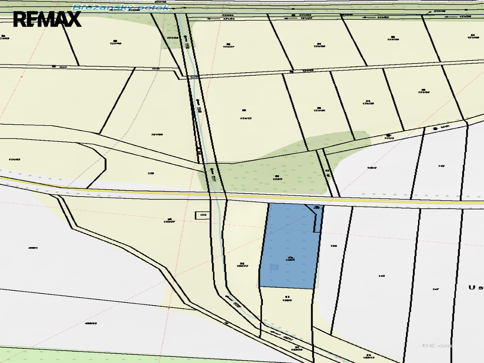484x363 pixels.
Task: Select parcel 147 on the right
Action: (436, 289)
